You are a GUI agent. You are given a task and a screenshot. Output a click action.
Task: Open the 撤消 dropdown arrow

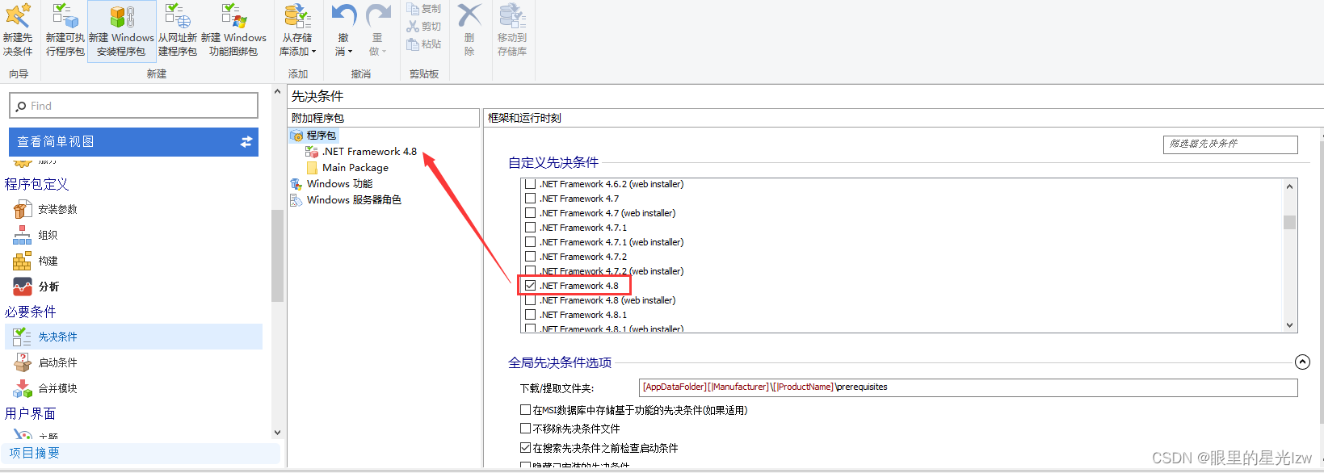[x=350, y=52]
